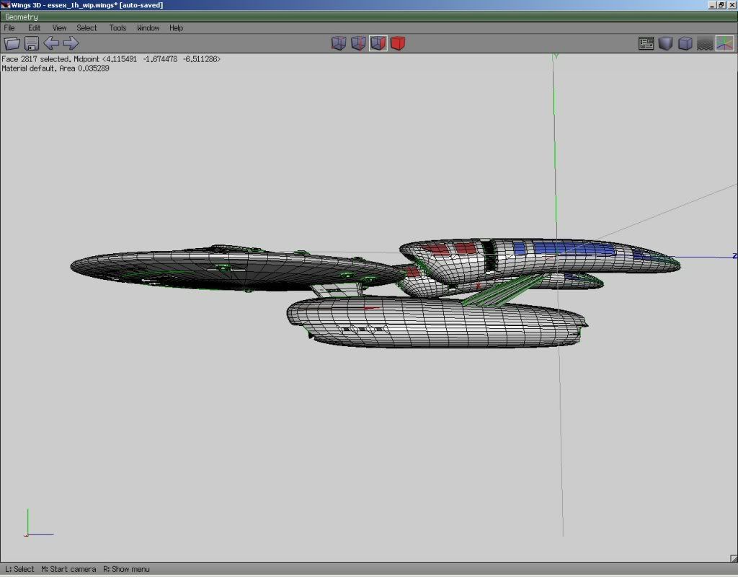The image size is (738, 577).
Task: Open the View menu
Action: 59,28
